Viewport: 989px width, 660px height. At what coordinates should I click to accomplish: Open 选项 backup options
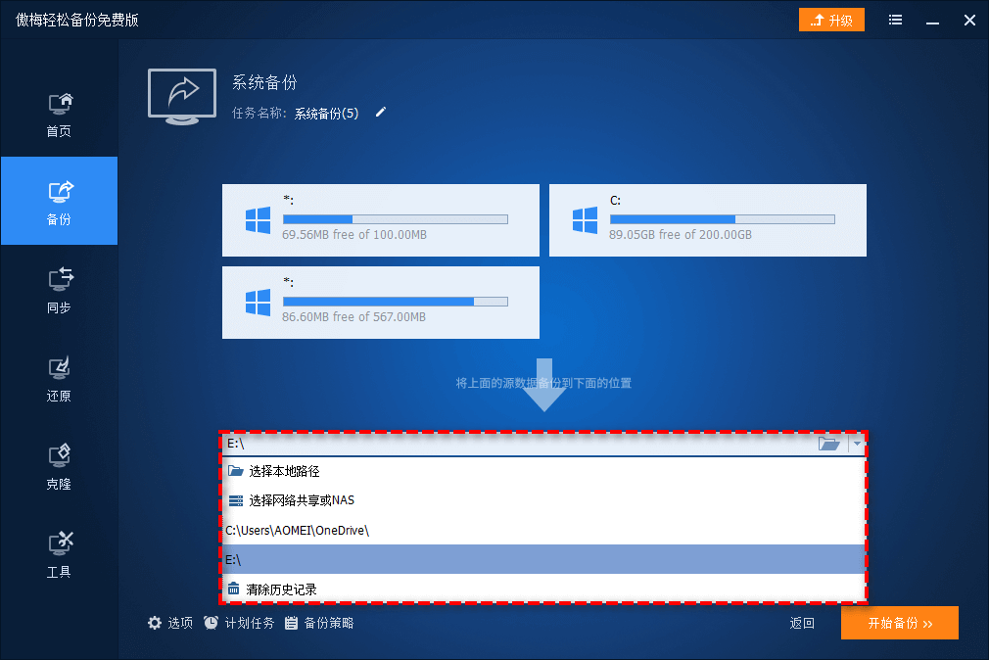[170, 623]
